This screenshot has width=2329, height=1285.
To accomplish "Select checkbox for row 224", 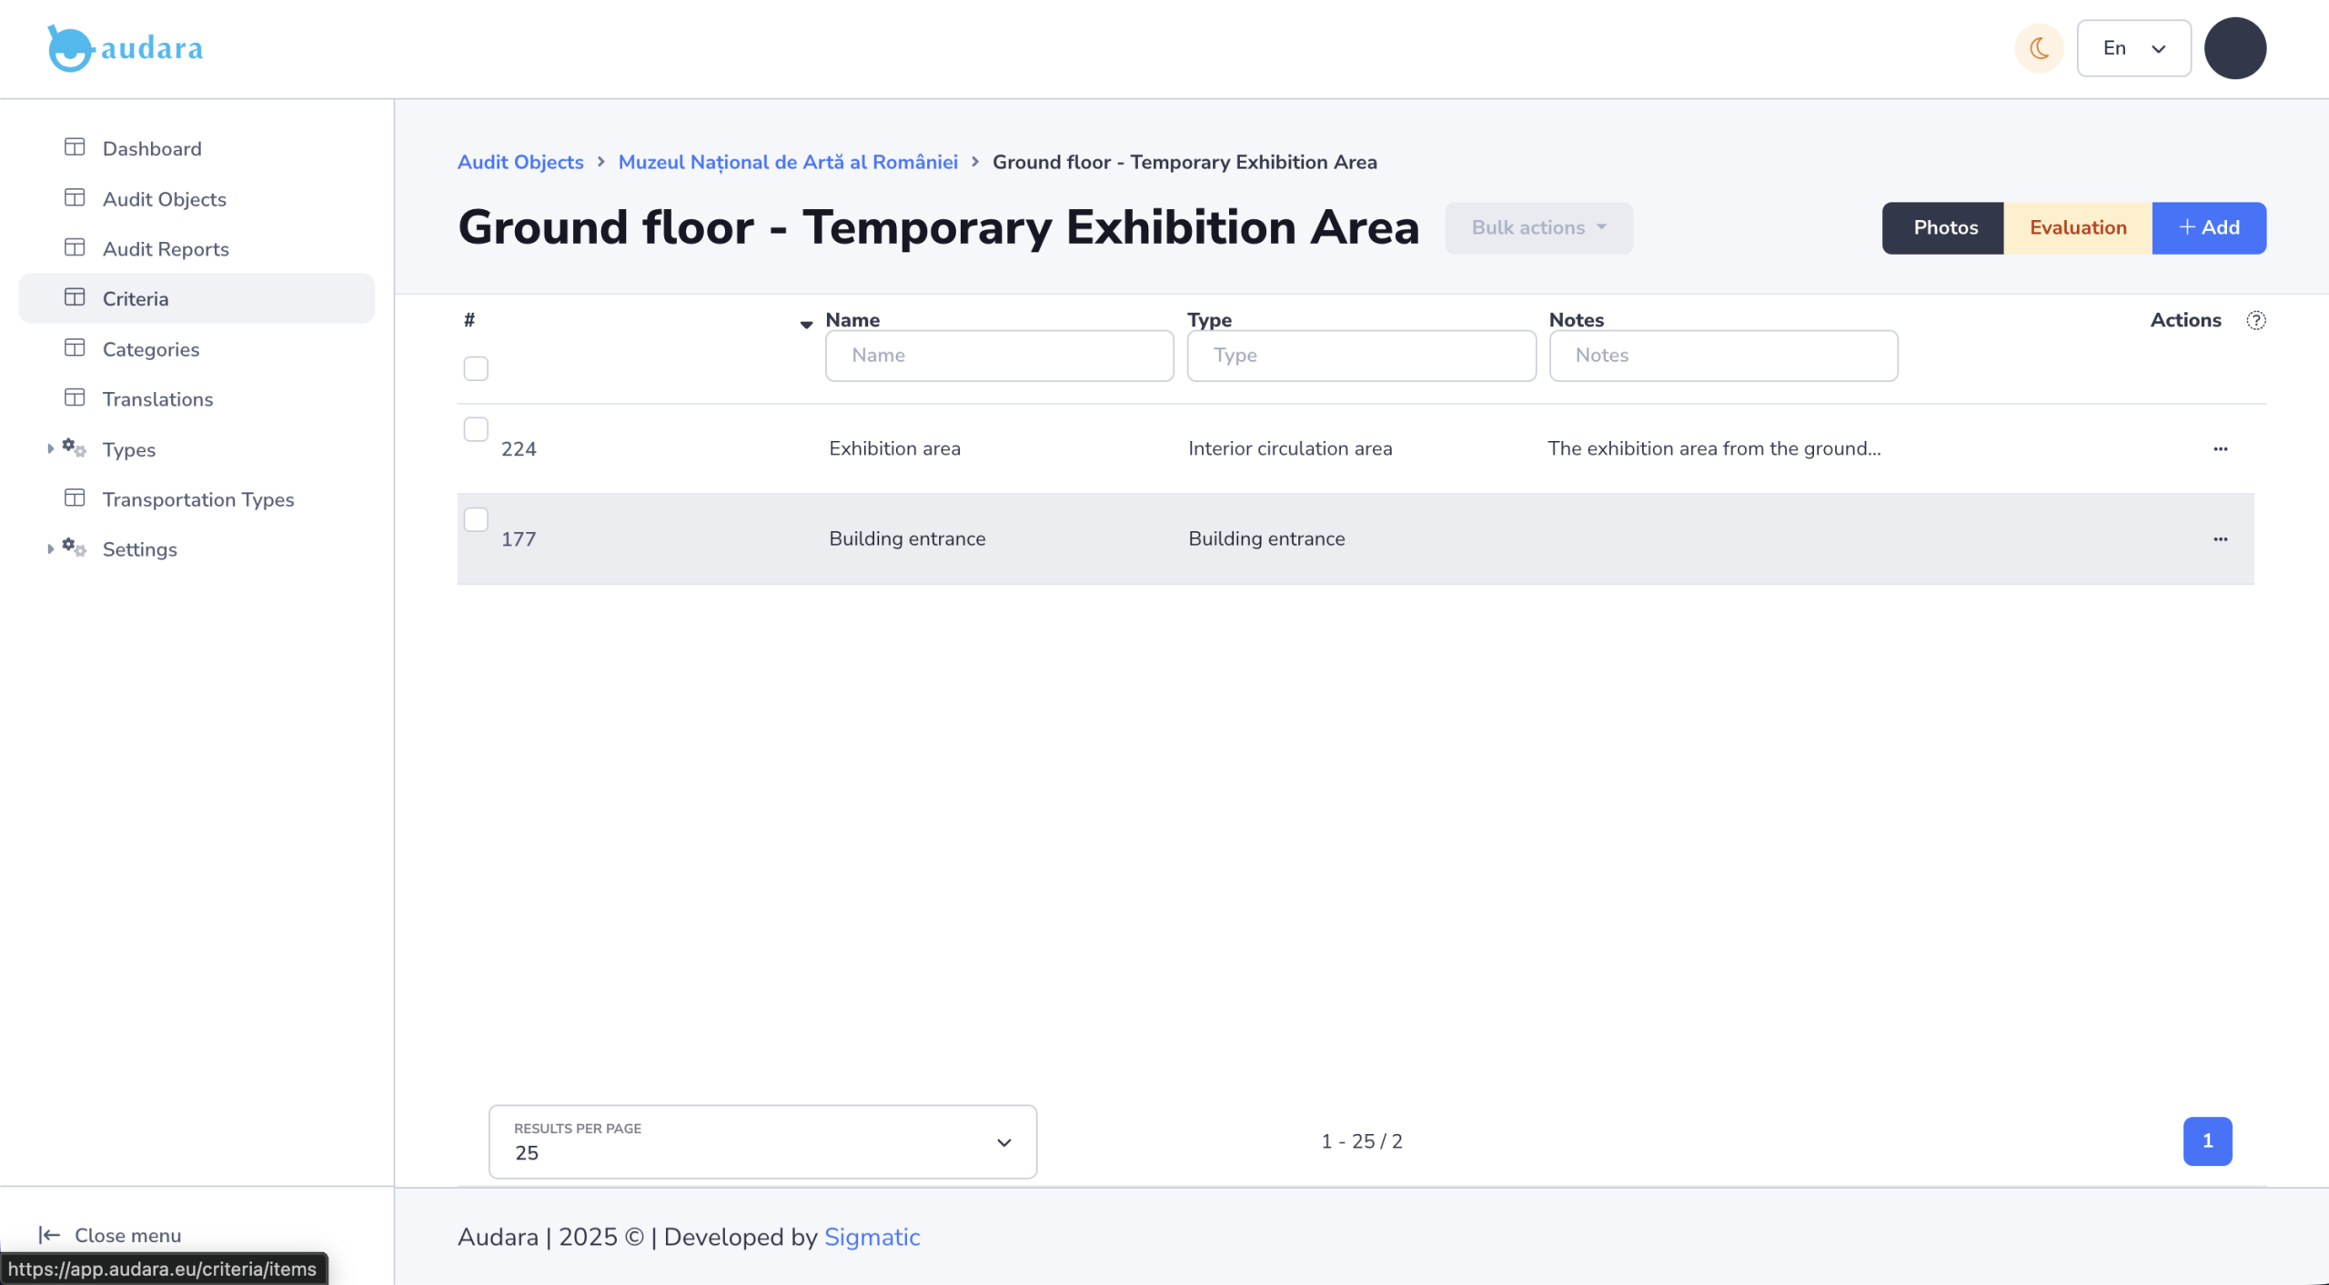I will coord(476,428).
